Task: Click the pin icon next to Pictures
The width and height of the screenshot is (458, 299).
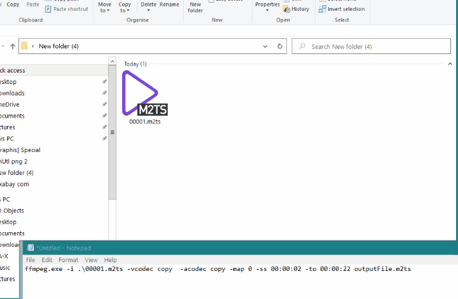Action: 104,127
